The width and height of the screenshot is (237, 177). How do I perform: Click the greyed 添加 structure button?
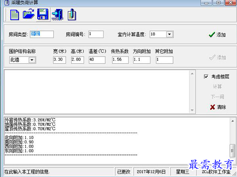218,57
